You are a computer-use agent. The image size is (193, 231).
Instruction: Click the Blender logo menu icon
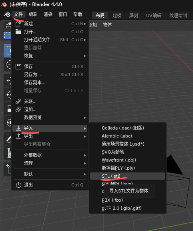coord(7,14)
